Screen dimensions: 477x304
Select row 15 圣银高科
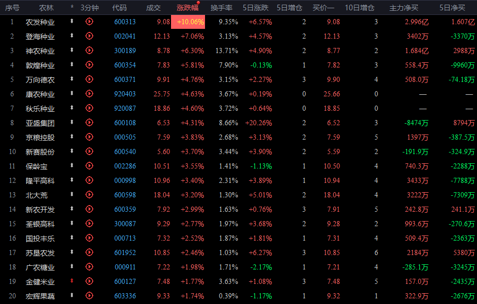40,224
